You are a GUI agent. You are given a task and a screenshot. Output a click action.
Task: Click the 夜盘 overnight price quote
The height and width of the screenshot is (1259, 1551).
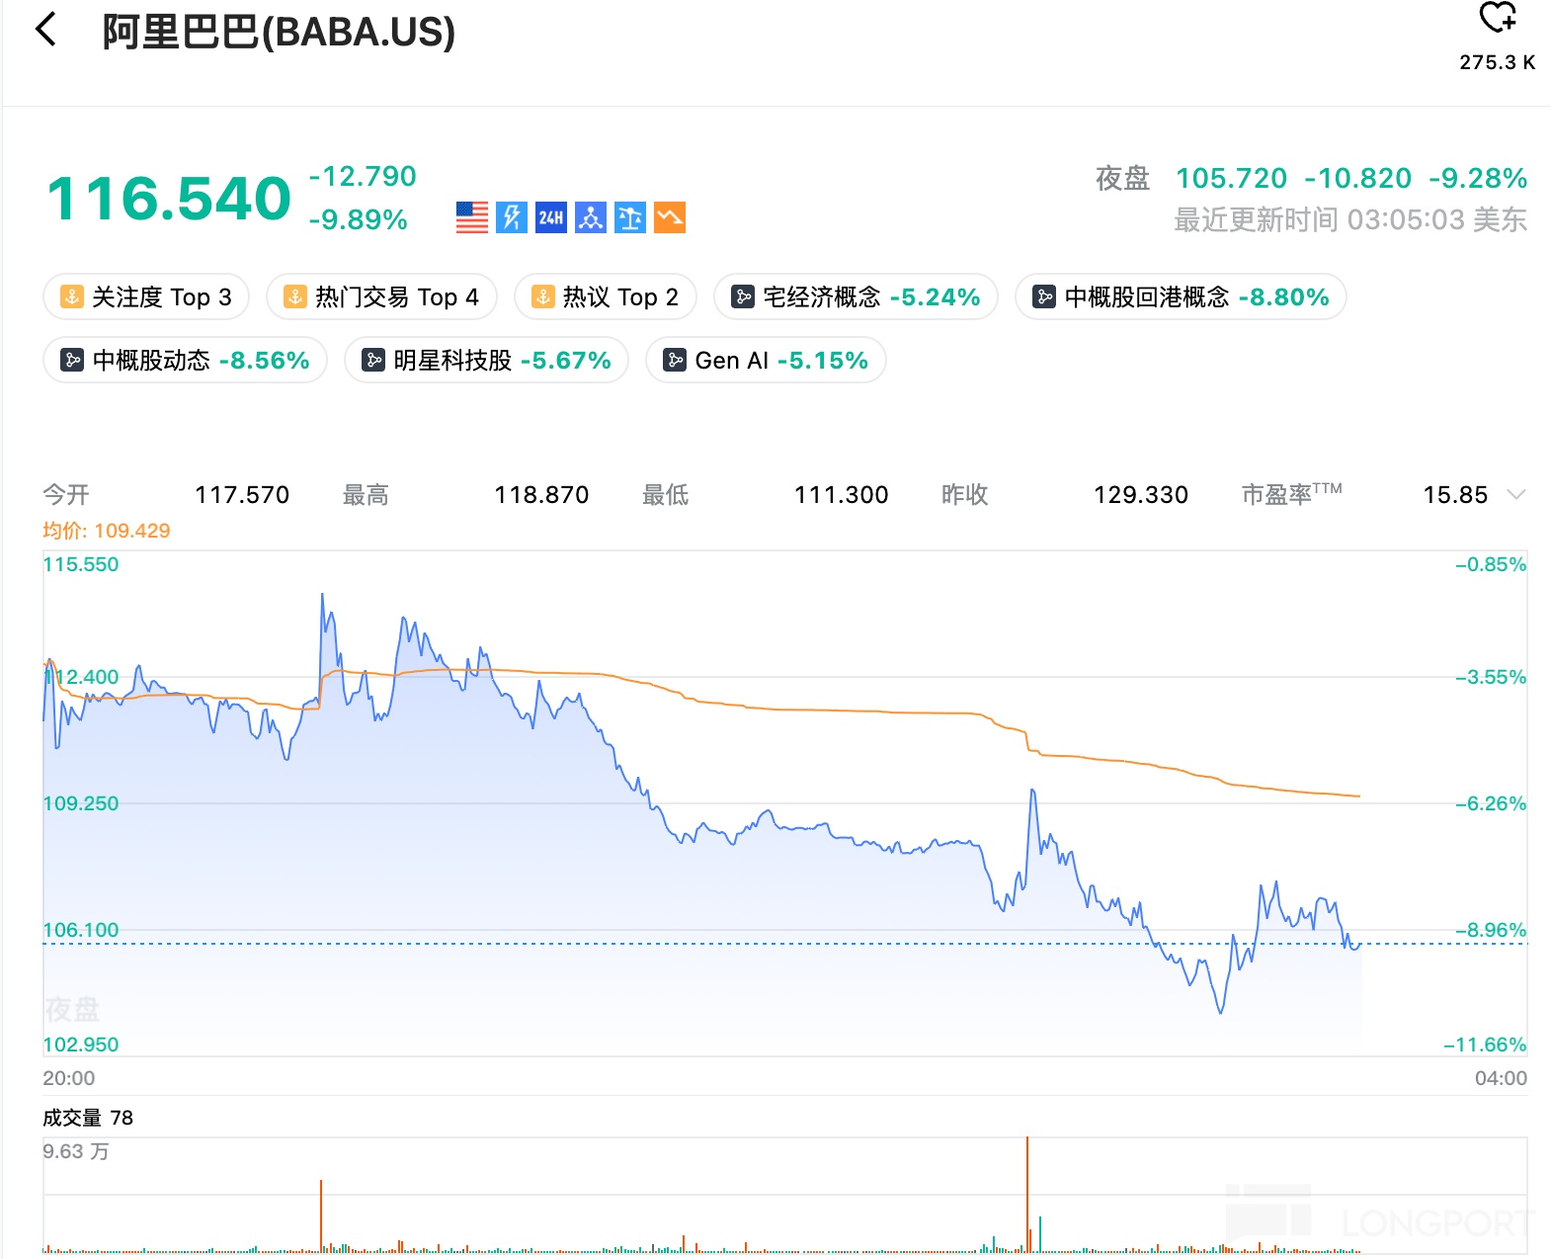1311,179
